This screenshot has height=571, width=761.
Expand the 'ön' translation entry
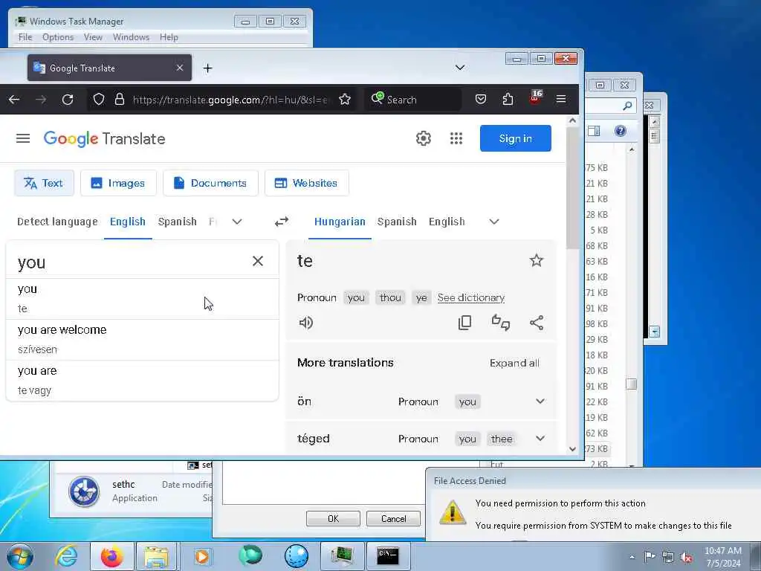pyautogui.click(x=540, y=401)
